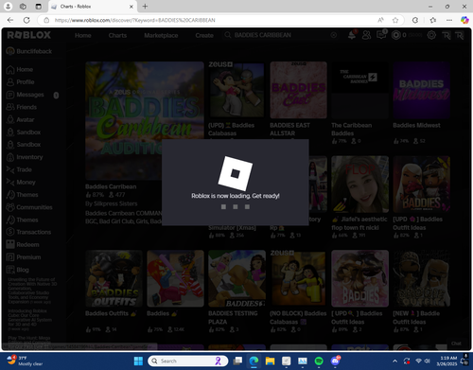Open the Baddies Midwest game thumbnail
Screen dimensions: 473x370
coord(422,90)
